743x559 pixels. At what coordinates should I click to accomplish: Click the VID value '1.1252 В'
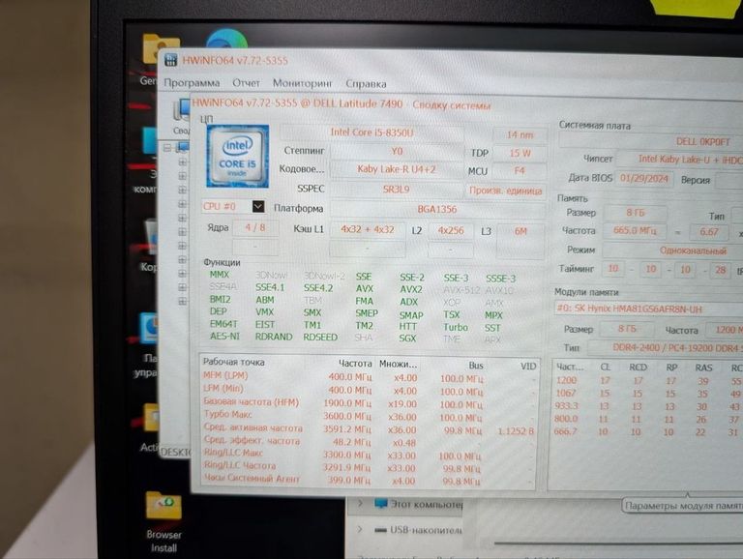(x=516, y=431)
